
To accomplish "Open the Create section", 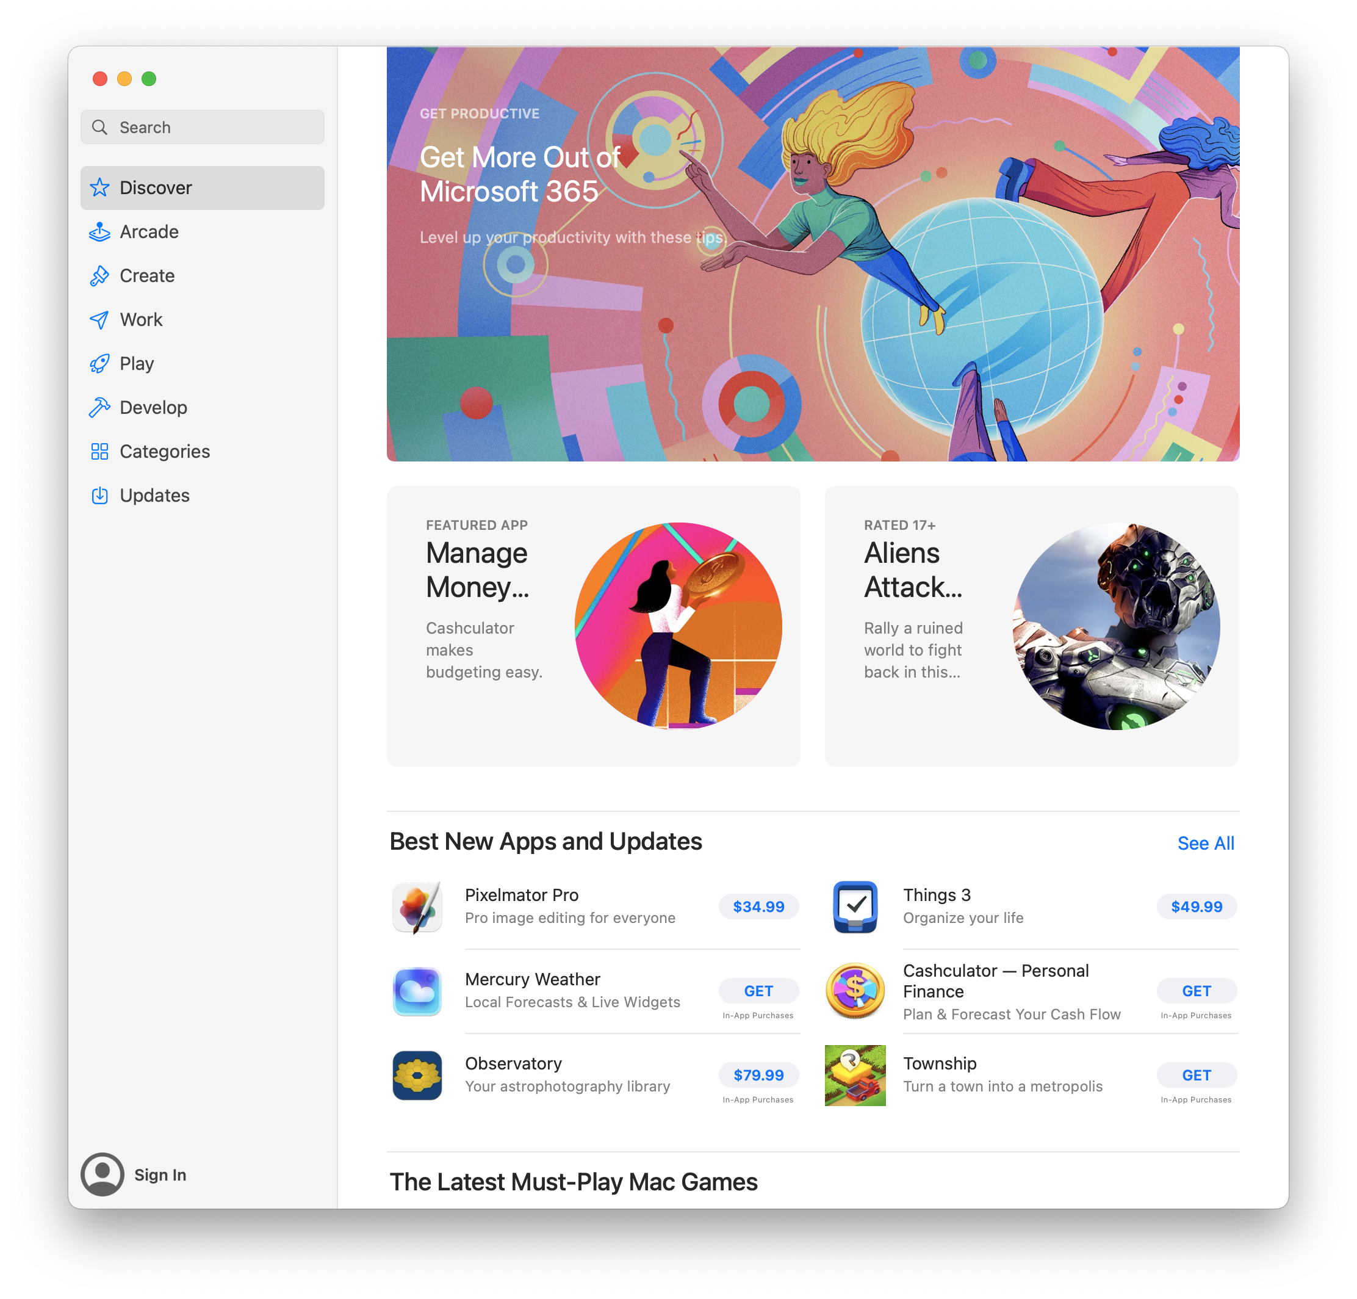I will click(202, 275).
